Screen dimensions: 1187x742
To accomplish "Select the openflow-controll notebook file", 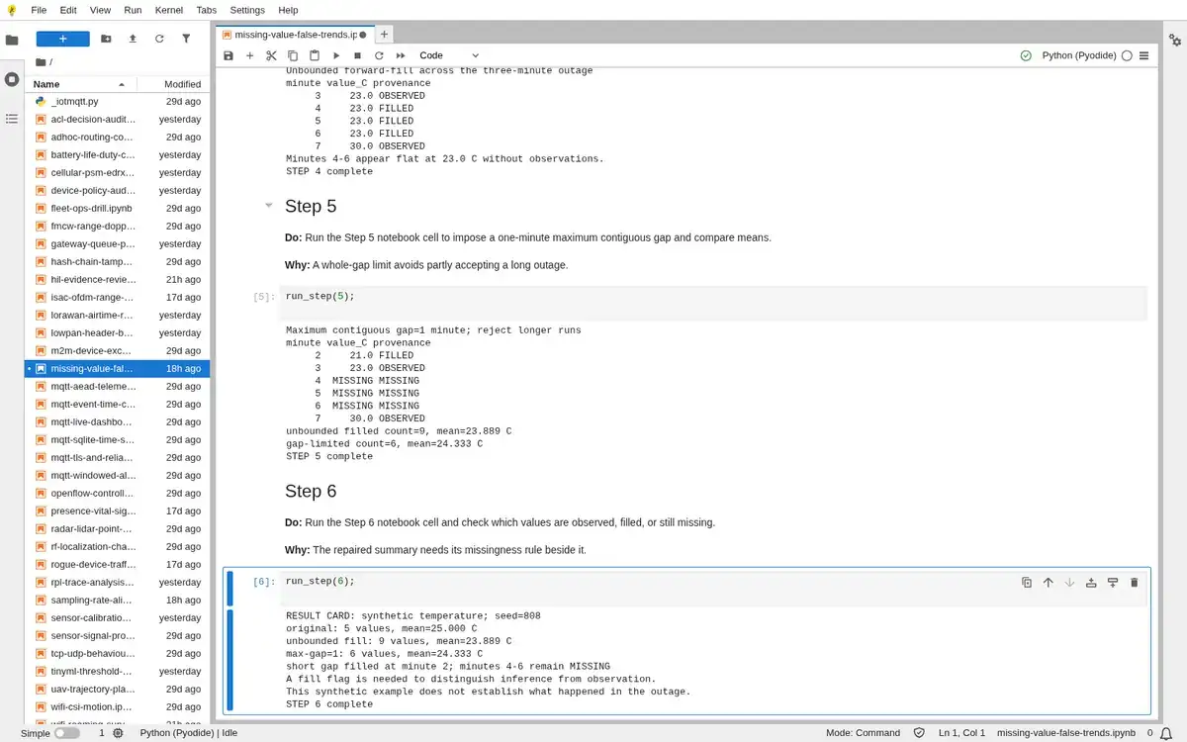I will click(x=117, y=493).
